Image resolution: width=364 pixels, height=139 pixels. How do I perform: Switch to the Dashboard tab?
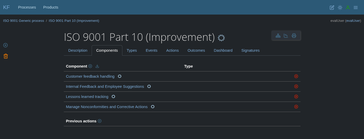point(223,50)
